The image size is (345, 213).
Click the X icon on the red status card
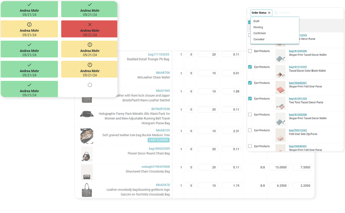pyautogui.click(x=90, y=24)
